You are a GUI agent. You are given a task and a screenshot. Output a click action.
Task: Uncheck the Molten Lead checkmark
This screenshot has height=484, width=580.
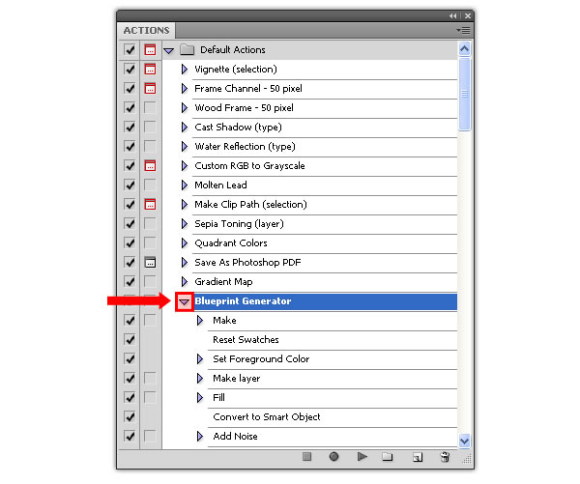(x=130, y=185)
